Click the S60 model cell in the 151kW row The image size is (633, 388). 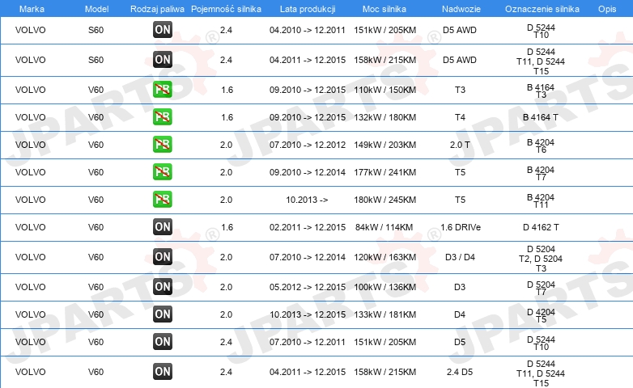96,30
